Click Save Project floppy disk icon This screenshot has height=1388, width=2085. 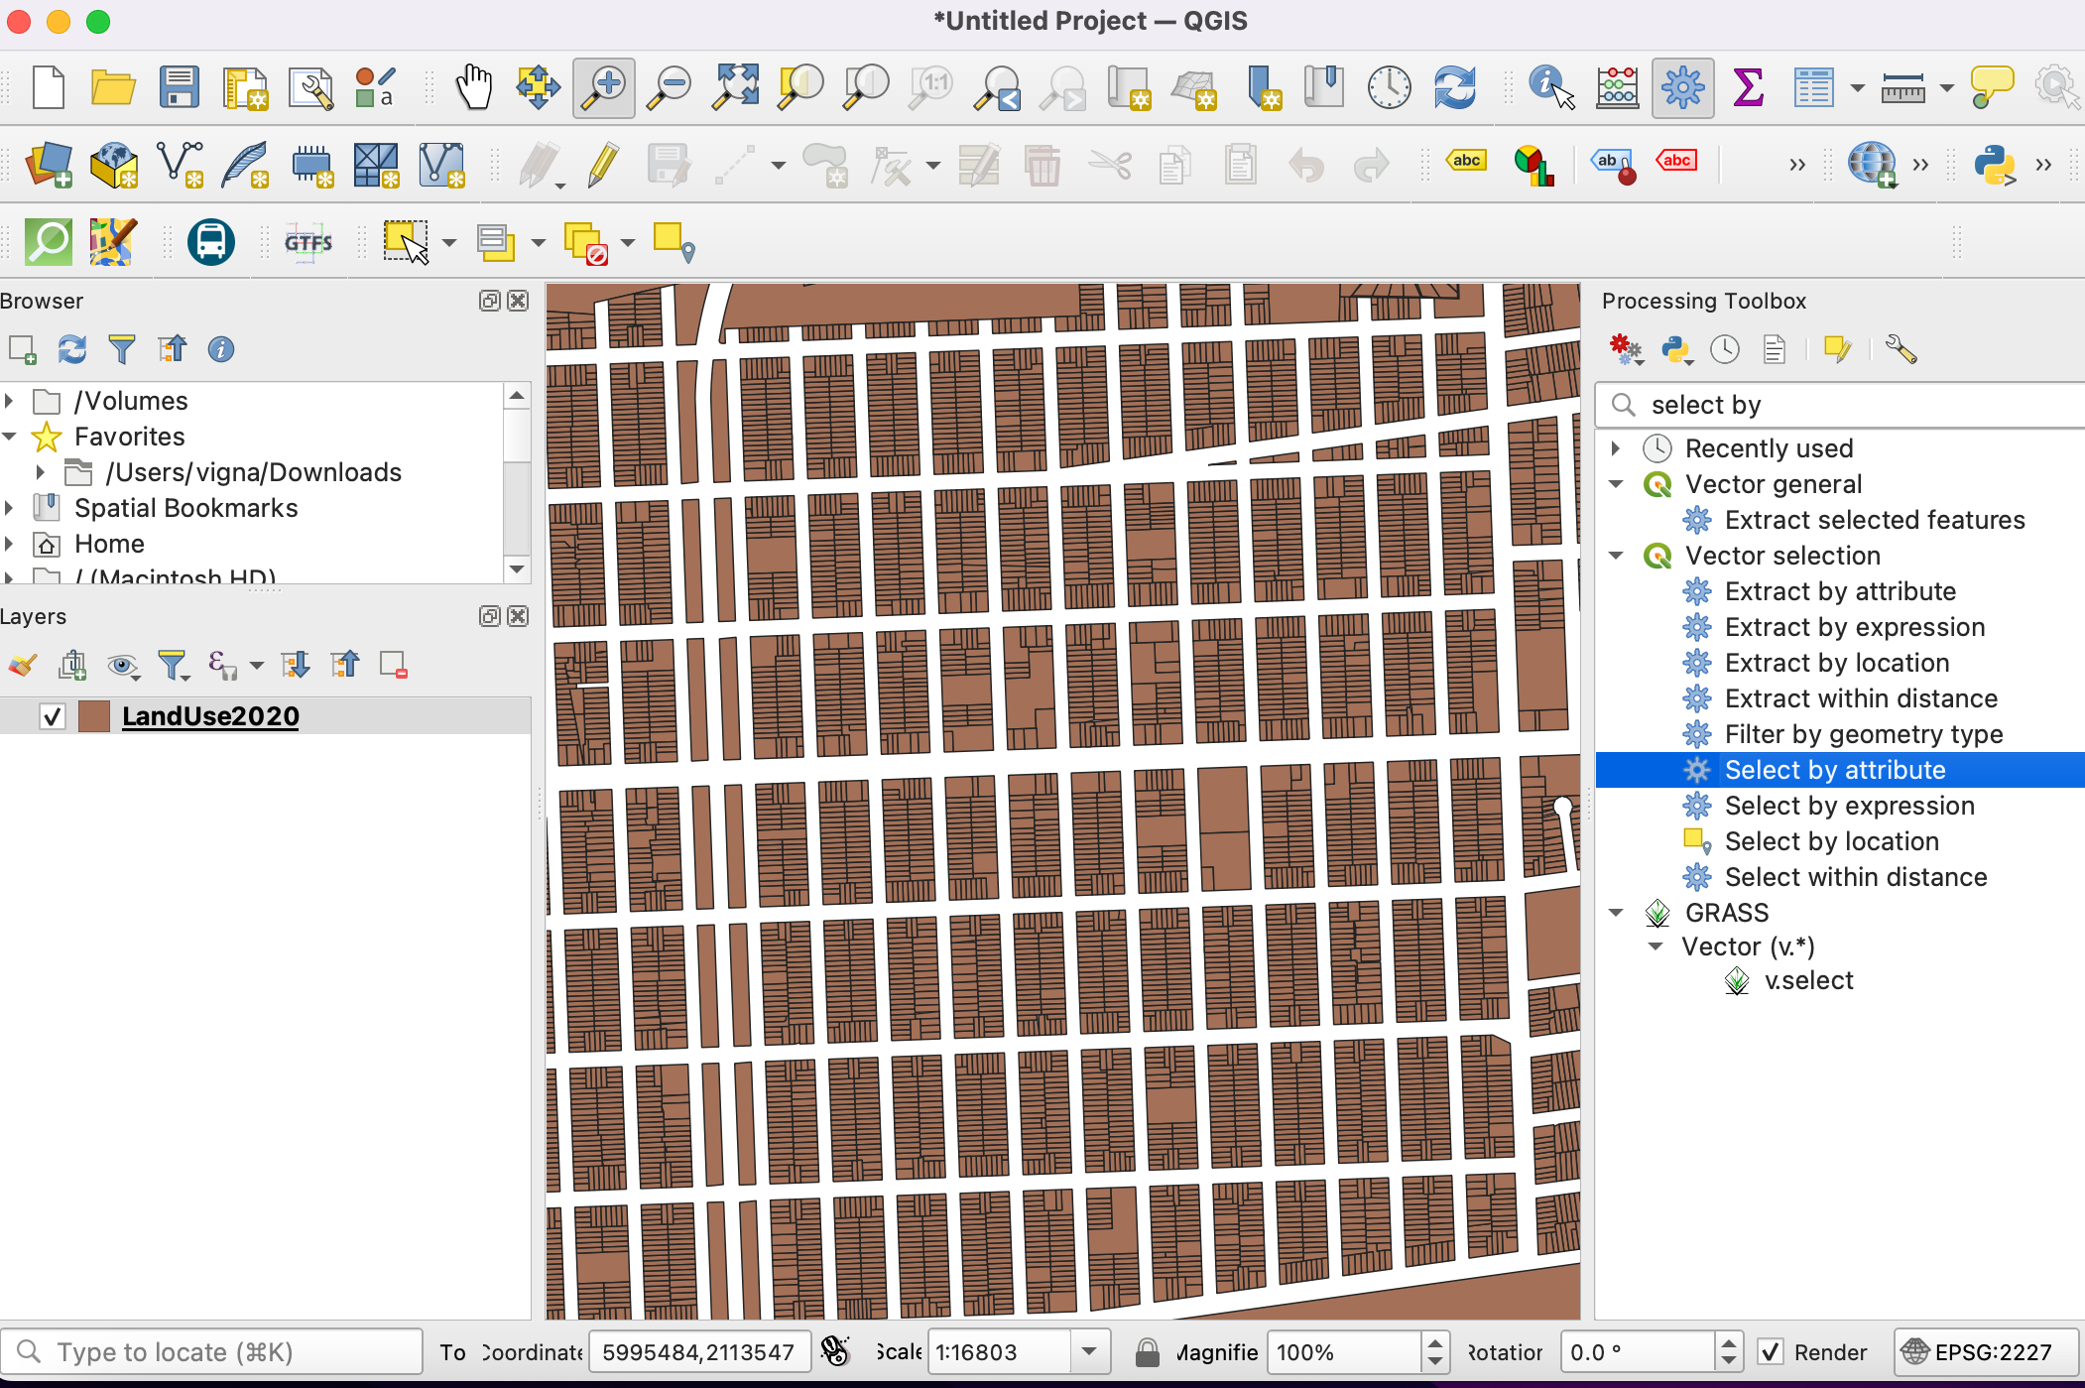pos(179,87)
